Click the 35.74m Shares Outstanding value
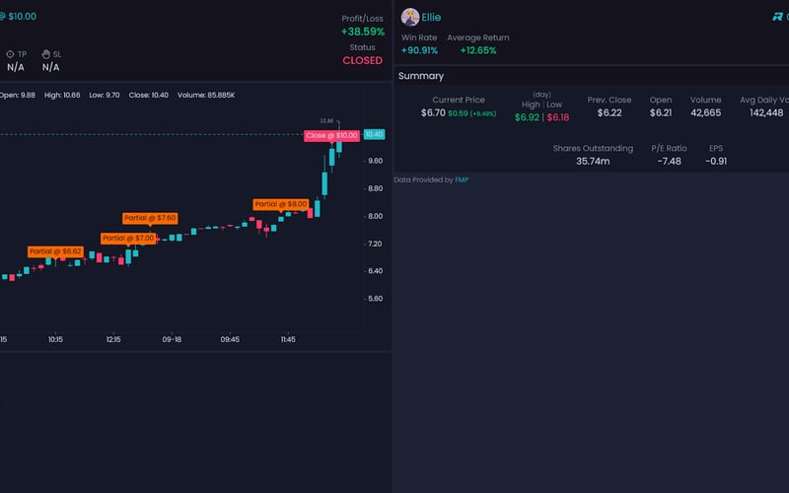Viewport: 789px width, 493px height. (593, 161)
